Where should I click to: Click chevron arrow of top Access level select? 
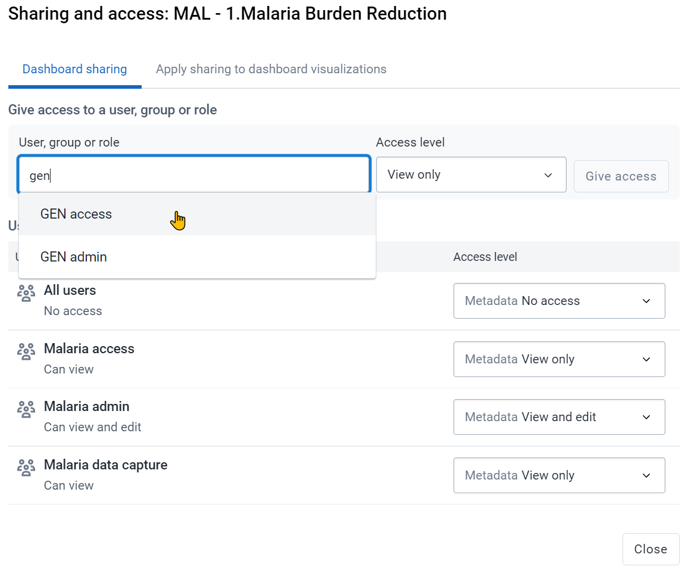click(x=548, y=175)
